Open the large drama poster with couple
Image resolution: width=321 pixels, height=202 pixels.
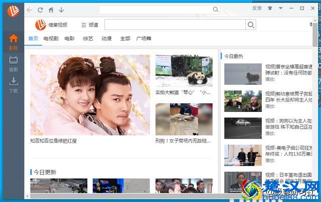pos(90,95)
